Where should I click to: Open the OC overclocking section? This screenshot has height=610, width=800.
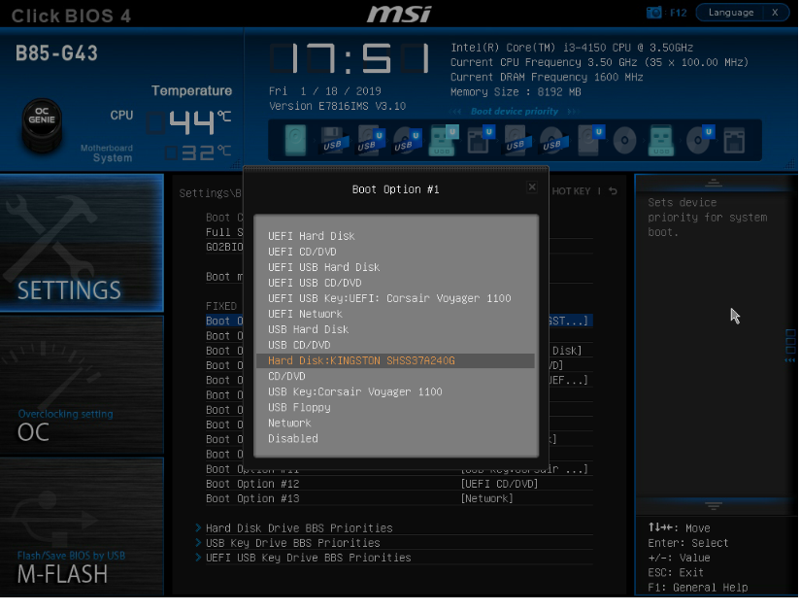coord(82,384)
